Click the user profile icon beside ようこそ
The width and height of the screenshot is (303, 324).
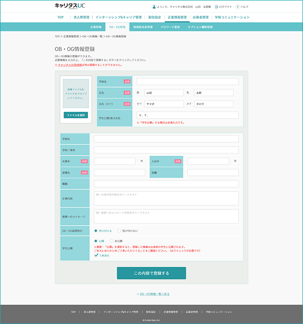[154, 7]
